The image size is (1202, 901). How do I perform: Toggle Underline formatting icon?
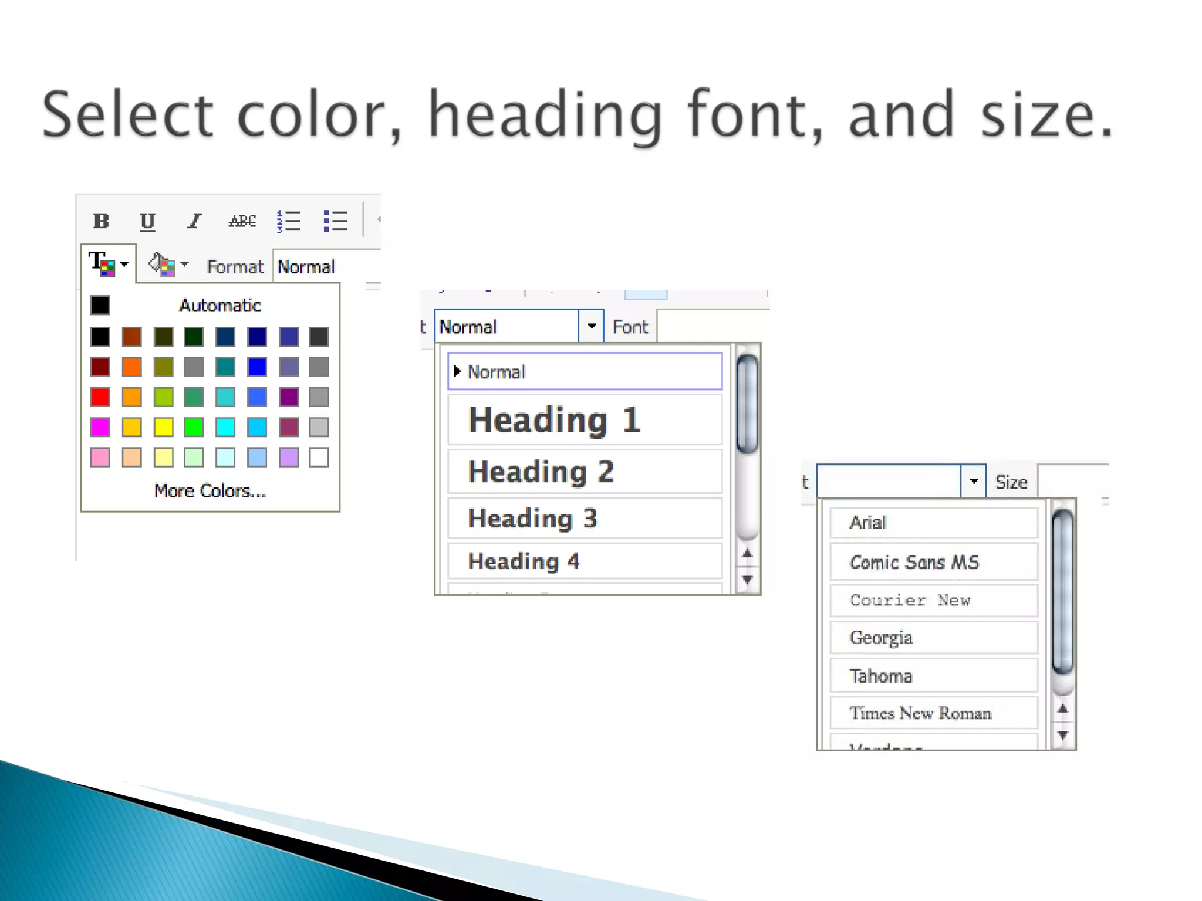pos(147,221)
